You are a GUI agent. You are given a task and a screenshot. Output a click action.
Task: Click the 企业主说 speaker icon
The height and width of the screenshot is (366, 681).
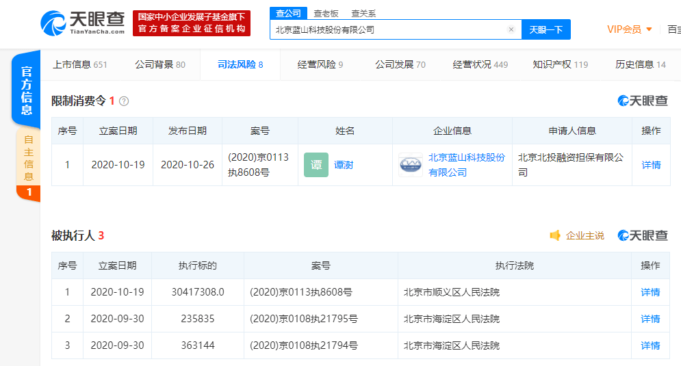click(556, 235)
